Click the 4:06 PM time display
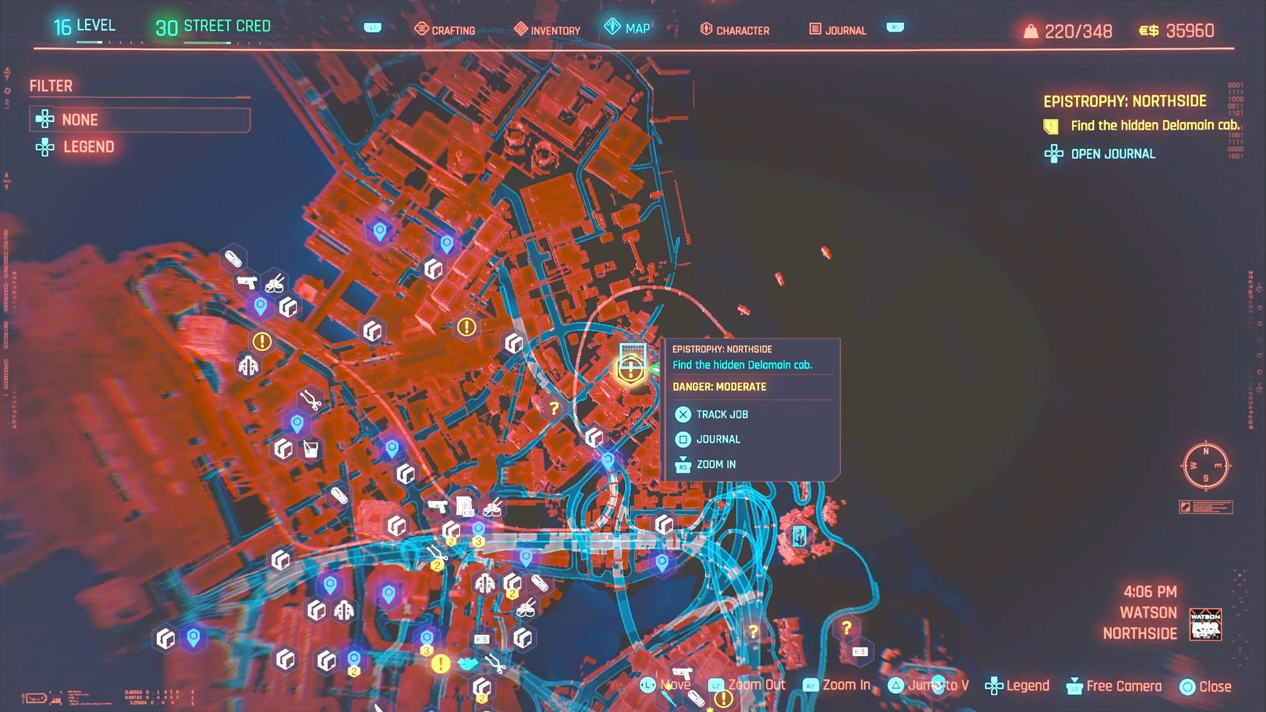Viewport: 1266px width, 712px height. click(1150, 591)
